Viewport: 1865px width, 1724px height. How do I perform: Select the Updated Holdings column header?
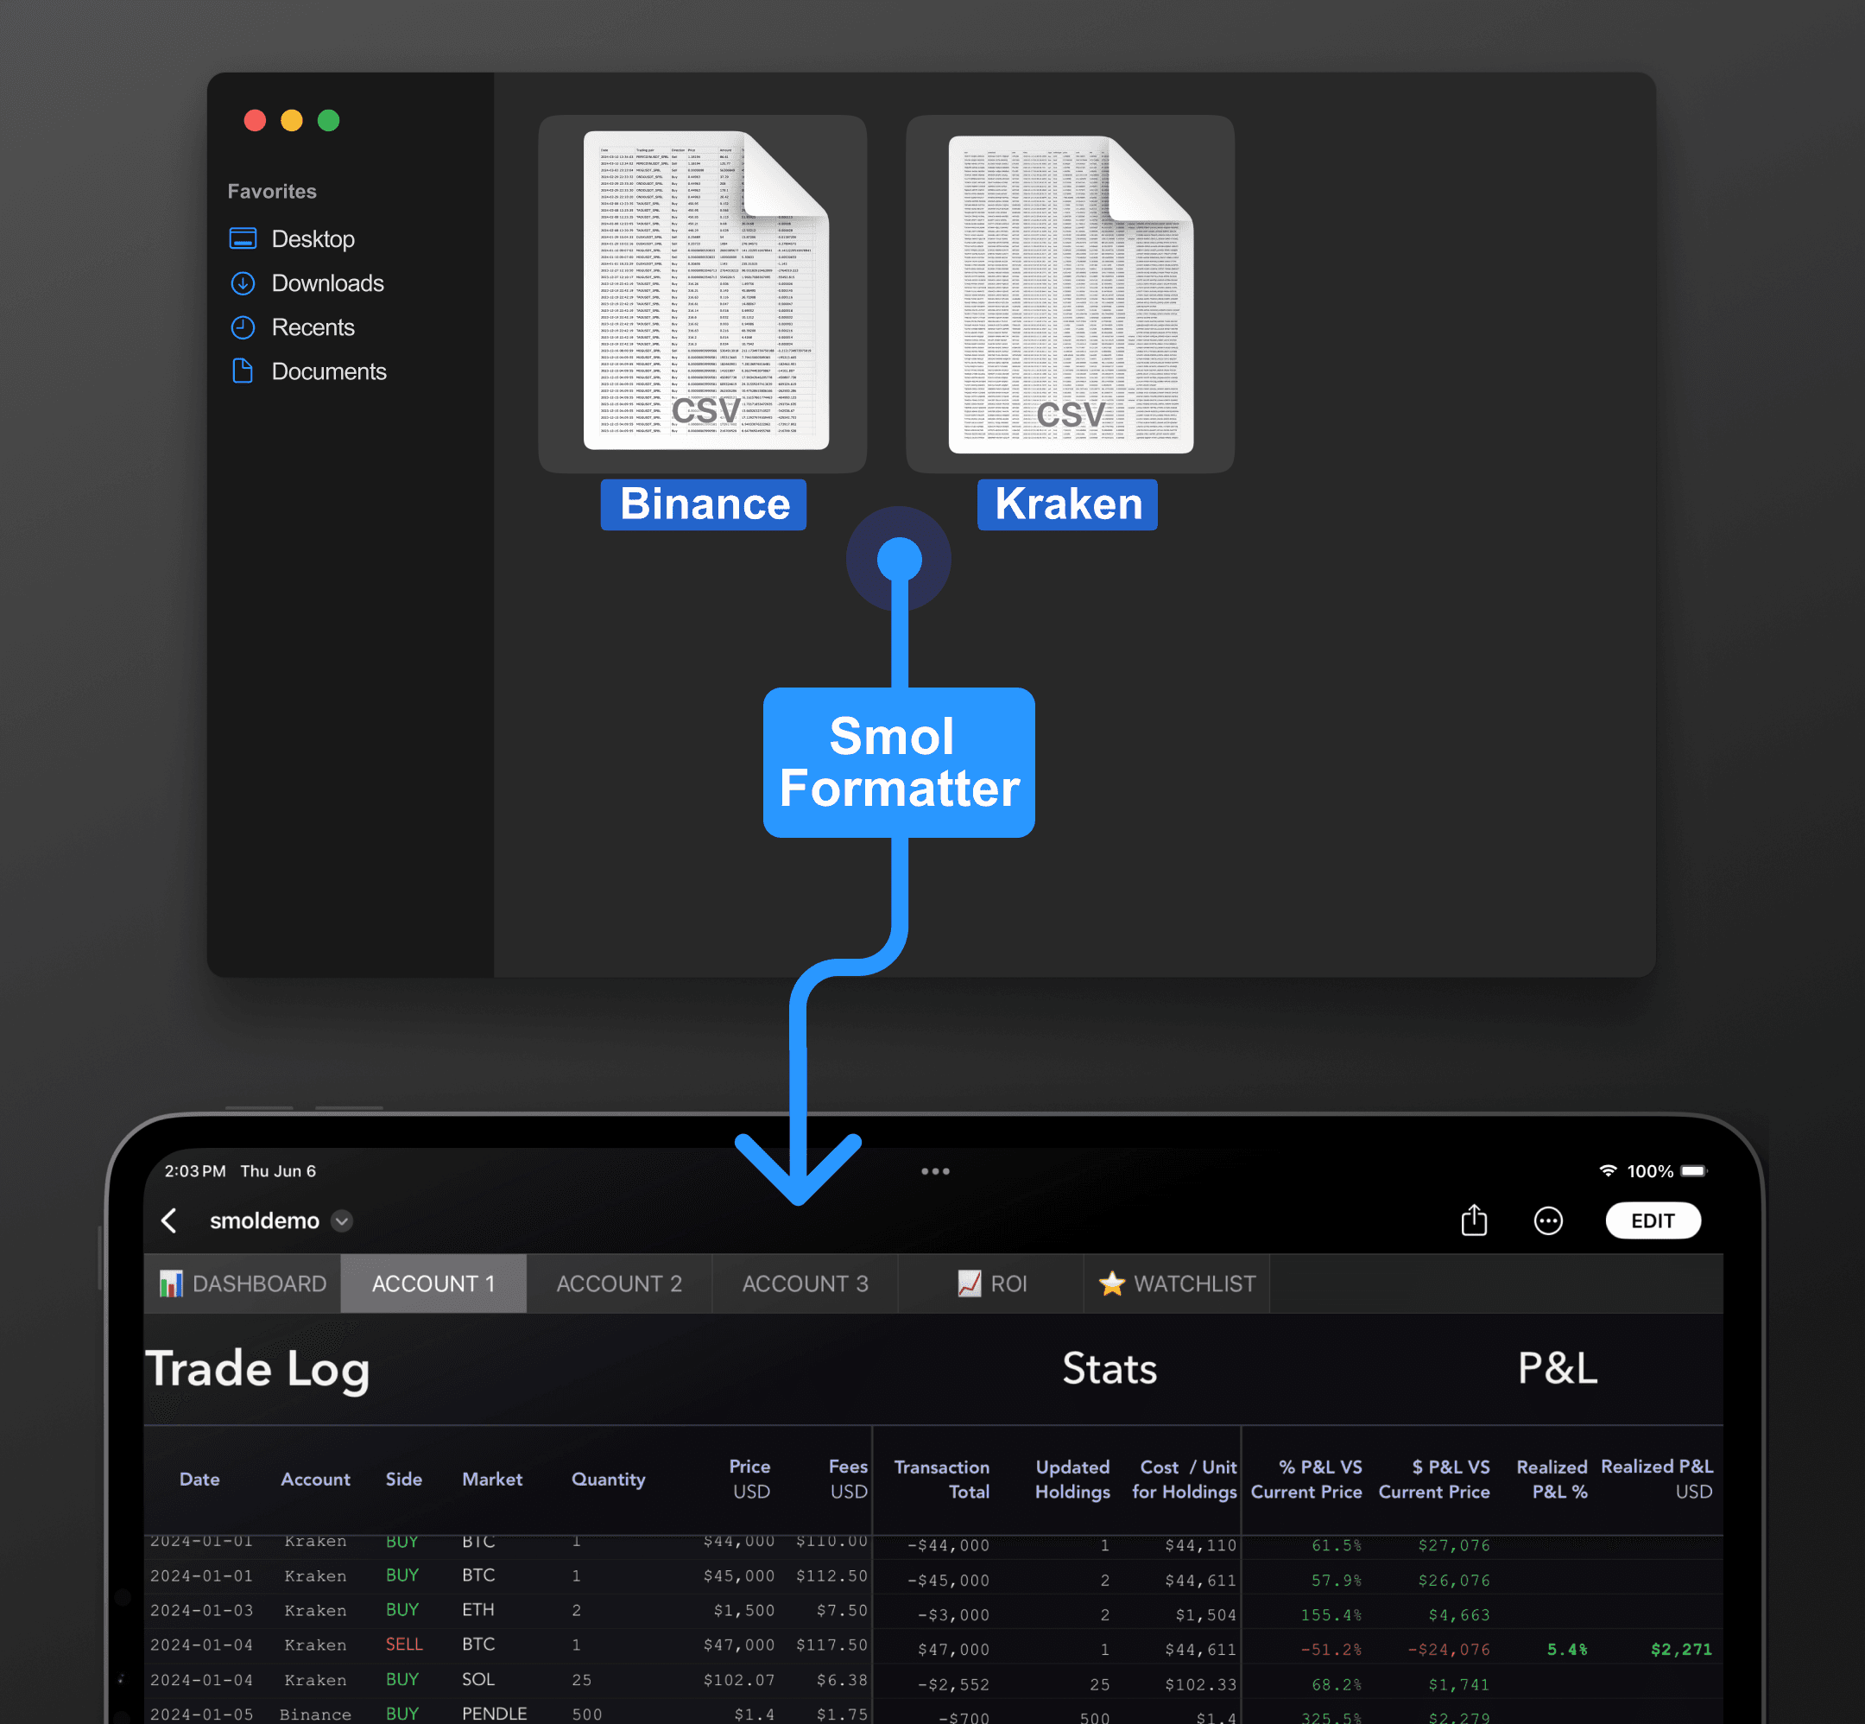tap(1072, 1479)
